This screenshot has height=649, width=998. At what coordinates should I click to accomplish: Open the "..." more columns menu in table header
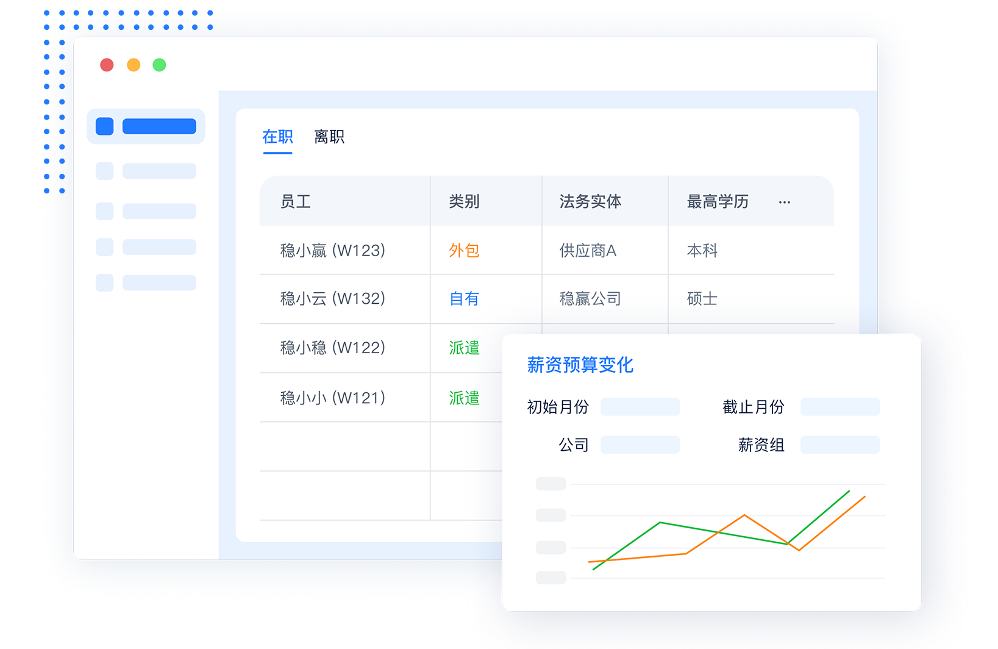pyautogui.click(x=785, y=202)
